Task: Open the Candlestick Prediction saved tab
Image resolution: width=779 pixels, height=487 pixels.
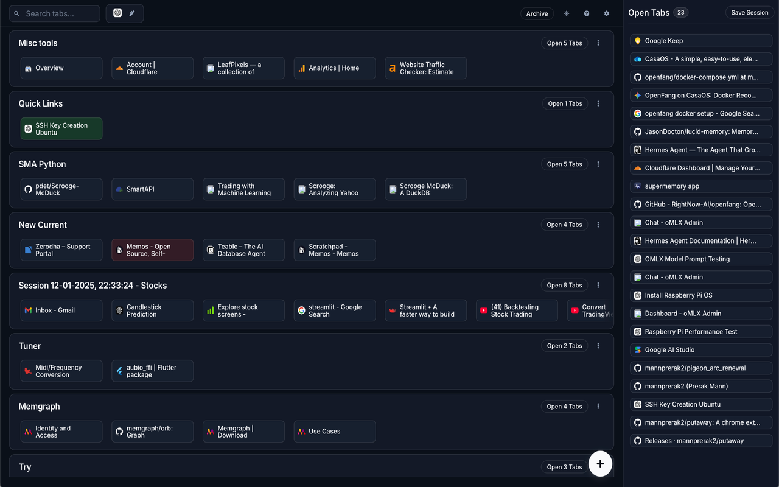Action: [x=153, y=310]
